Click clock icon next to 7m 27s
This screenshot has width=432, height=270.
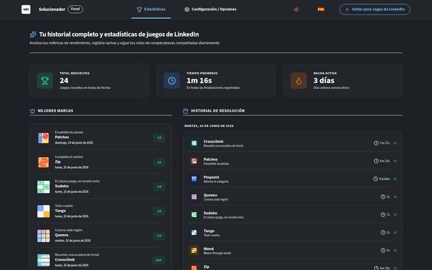pyautogui.click(x=376, y=143)
